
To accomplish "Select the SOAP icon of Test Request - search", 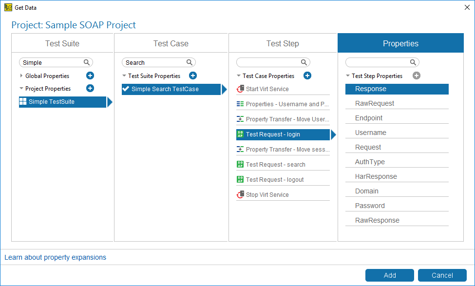I will click(240, 164).
